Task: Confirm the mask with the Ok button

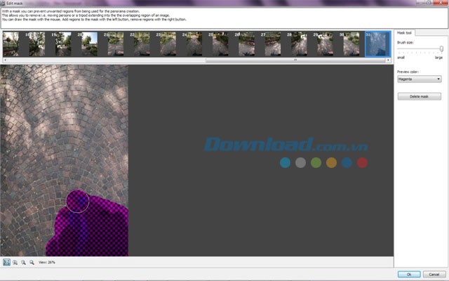Action: (409, 275)
